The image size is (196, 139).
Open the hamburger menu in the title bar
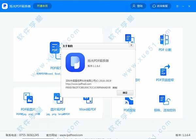177,6
